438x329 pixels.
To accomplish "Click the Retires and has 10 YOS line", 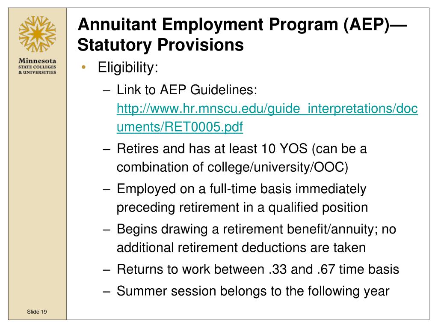I will (242, 149).
